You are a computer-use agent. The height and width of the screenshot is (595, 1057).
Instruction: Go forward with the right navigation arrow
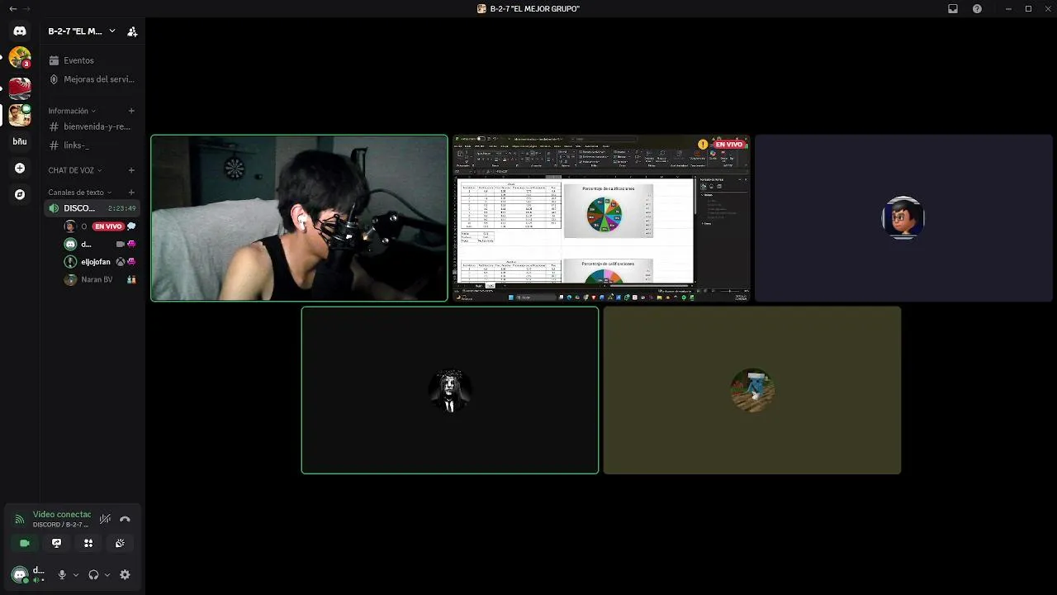click(26, 8)
